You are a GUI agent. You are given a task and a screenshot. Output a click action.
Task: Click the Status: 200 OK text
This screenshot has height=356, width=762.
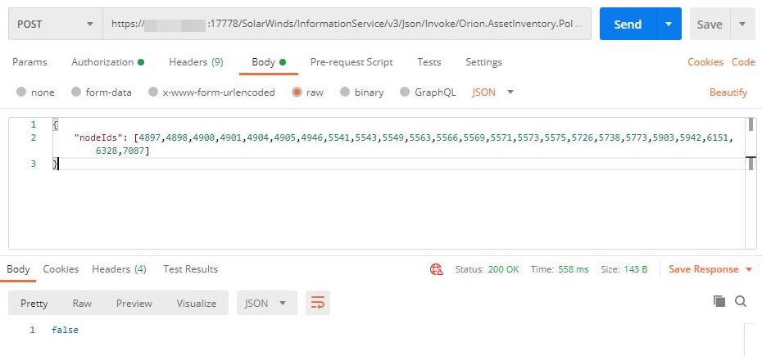coord(487,269)
